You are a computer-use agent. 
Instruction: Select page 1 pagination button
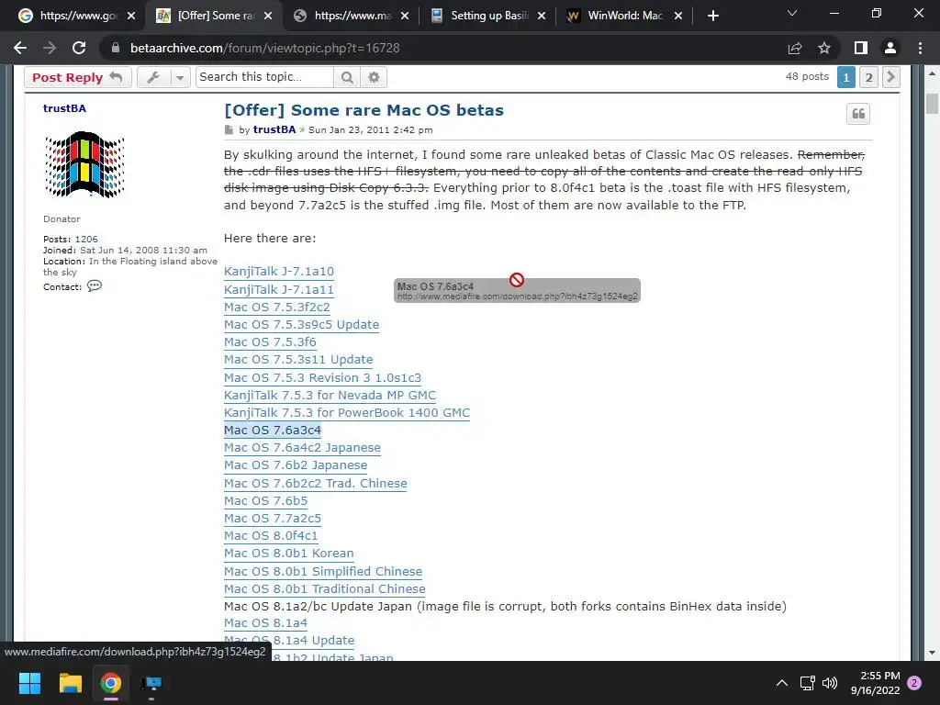845,77
